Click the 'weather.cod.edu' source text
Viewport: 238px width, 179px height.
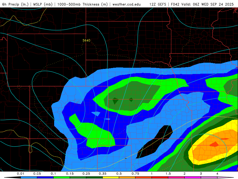(126, 4)
